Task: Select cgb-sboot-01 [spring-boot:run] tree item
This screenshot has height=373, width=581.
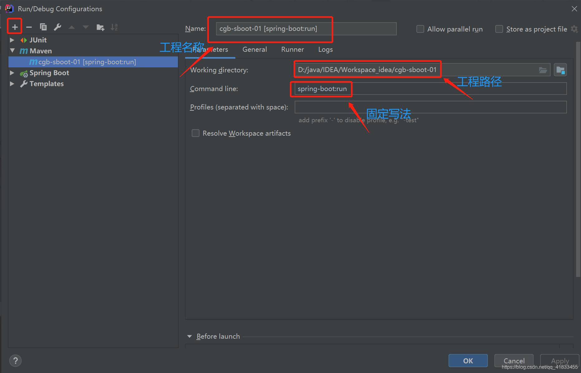Action: pos(93,62)
